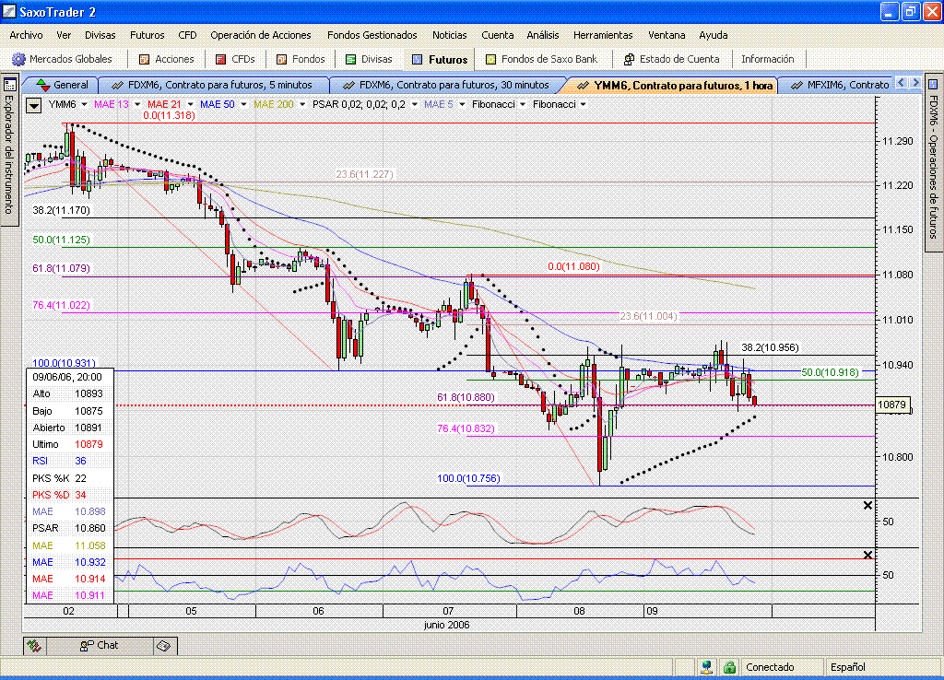Click the 61.8(11.079) Fibonacci label
This screenshot has width=944, height=680.
(61, 268)
